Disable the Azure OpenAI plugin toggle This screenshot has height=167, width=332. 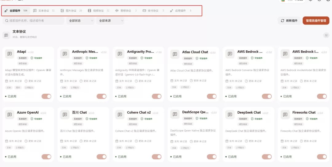[46, 157]
